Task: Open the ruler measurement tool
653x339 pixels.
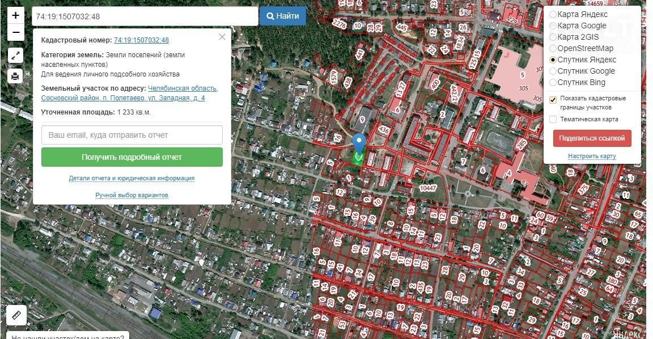Action: click(16, 315)
